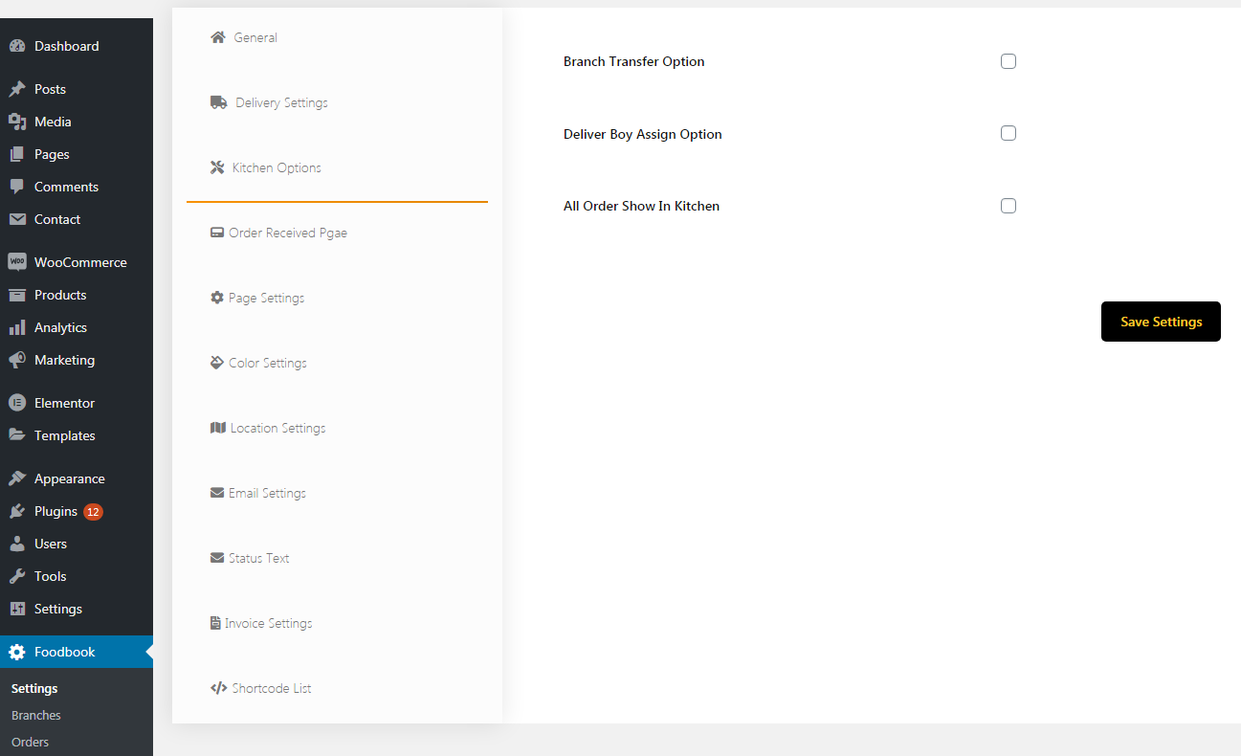
Task: Click the WooCommerce logo icon in sidebar
Action: pyautogui.click(x=17, y=262)
